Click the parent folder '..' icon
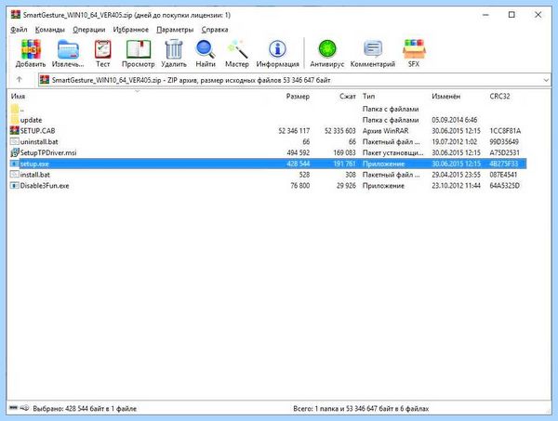This screenshot has height=421, width=558. pyautogui.click(x=14, y=109)
